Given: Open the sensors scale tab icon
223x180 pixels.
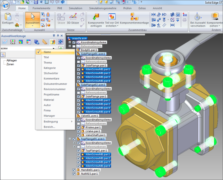Looking at the screenshot, I should (x=13, y=42).
